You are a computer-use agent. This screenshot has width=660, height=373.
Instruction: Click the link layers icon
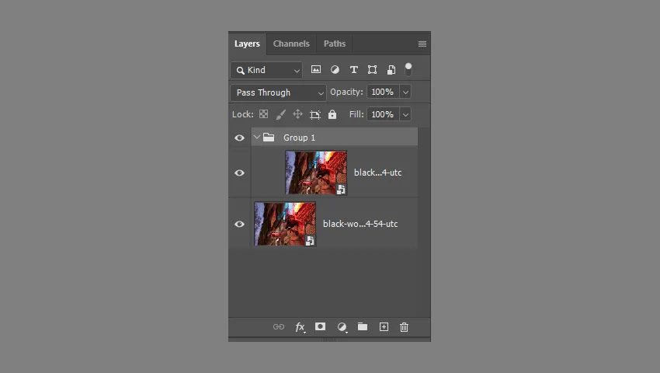coord(278,327)
